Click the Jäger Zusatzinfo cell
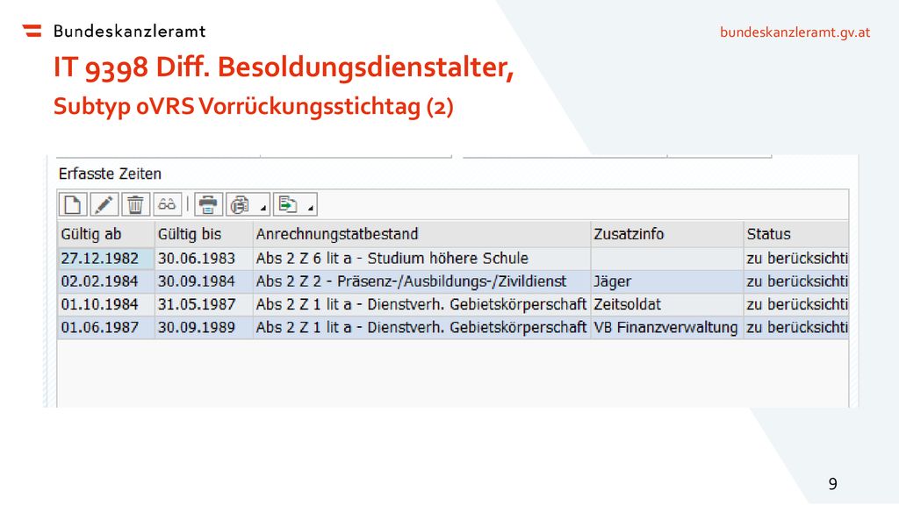The image size is (899, 505). [x=667, y=281]
